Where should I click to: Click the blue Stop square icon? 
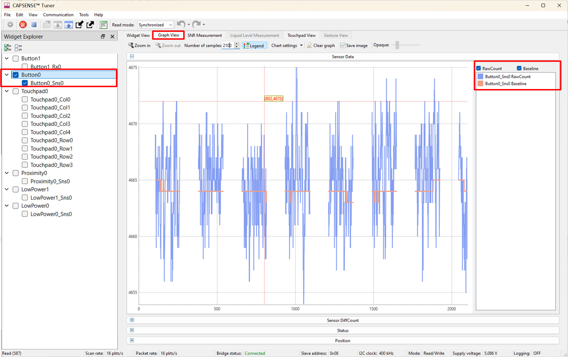[x=34, y=25]
